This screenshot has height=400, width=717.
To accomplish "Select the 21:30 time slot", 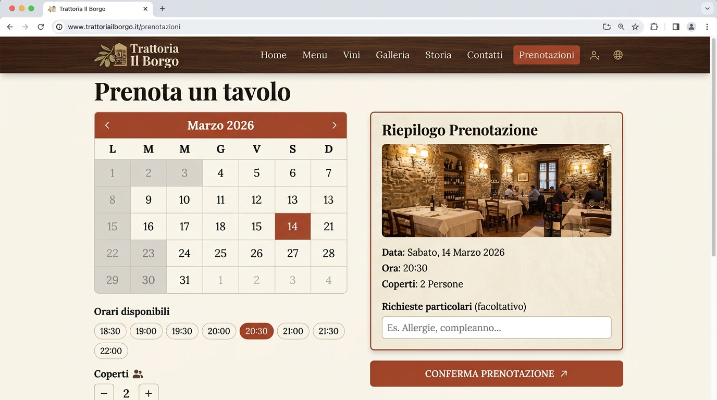I will click(x=328, y=331).
